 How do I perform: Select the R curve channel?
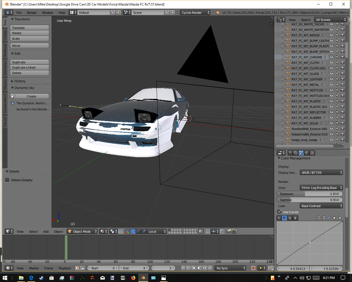pyautogui.click(x=284, y=218)
